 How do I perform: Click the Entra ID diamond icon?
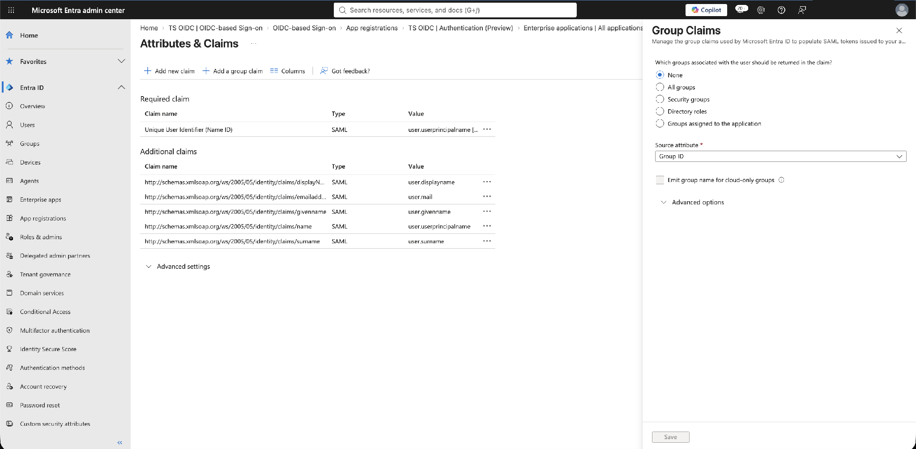pos(9,87)
